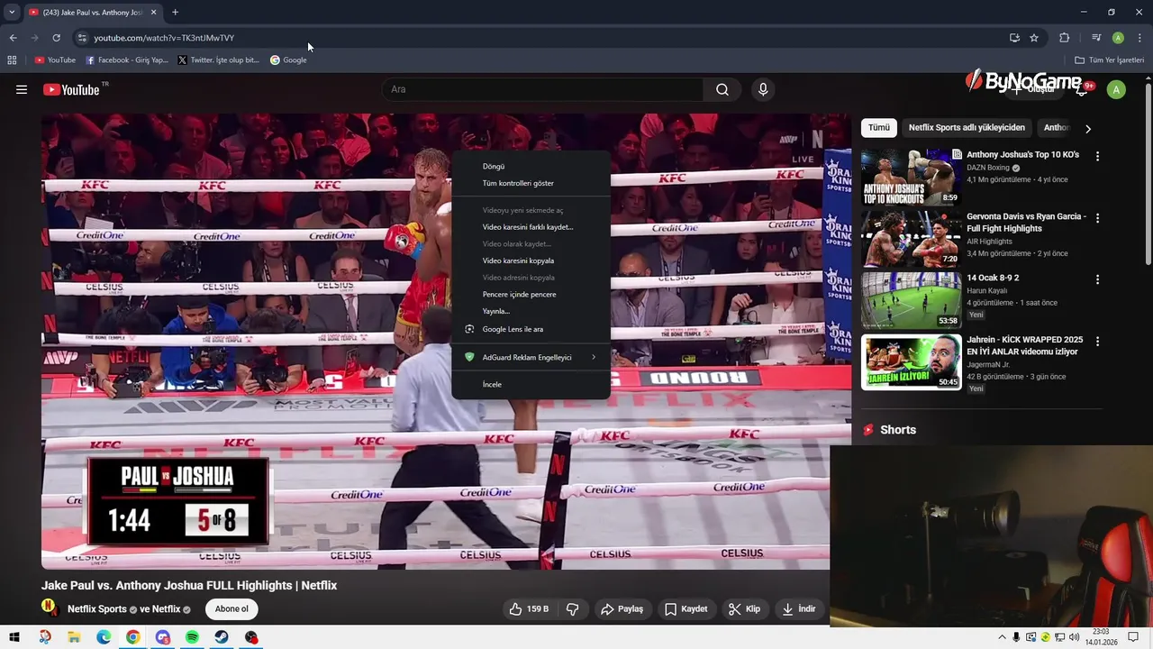Toggle volume from the system tray speaker

tap(1074, 637)
